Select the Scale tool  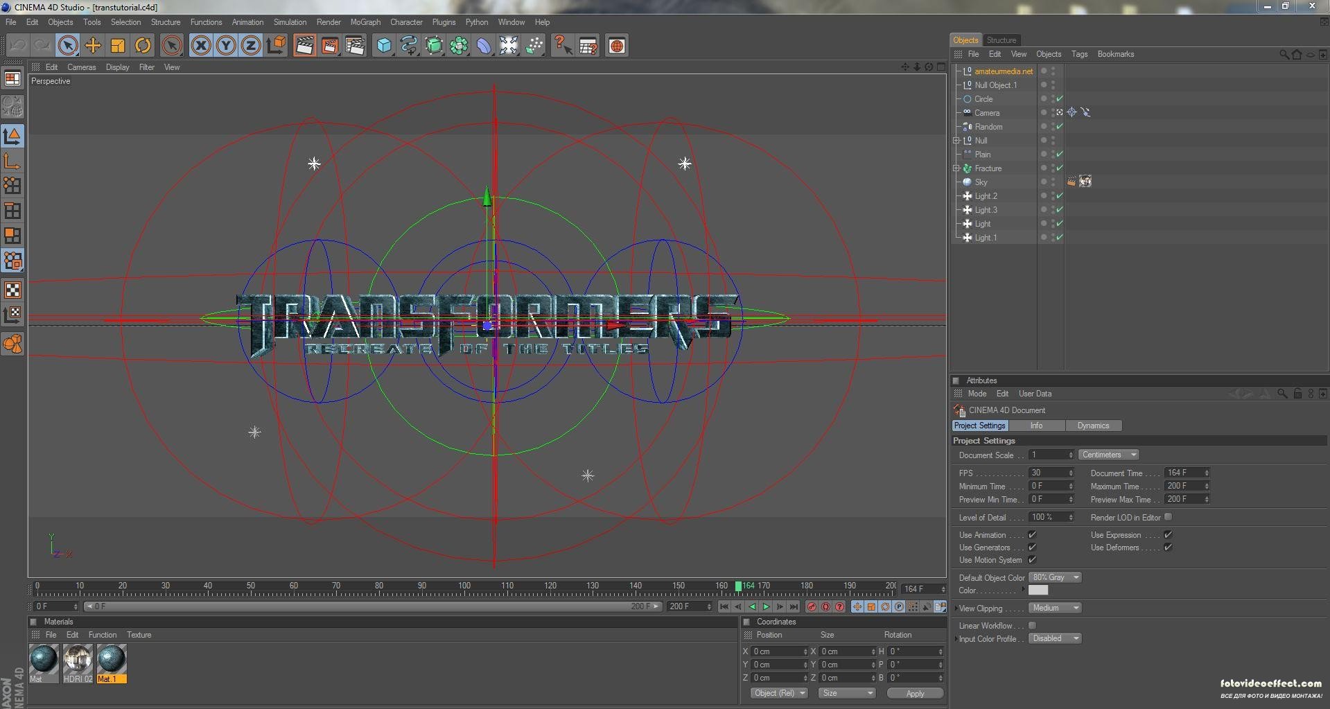[x=118, y=46]
